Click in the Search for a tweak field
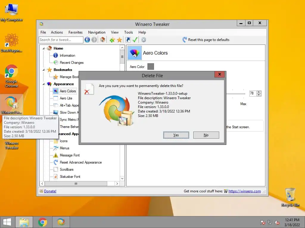Viewport: 305px width, 228px height. click(61, 40)
